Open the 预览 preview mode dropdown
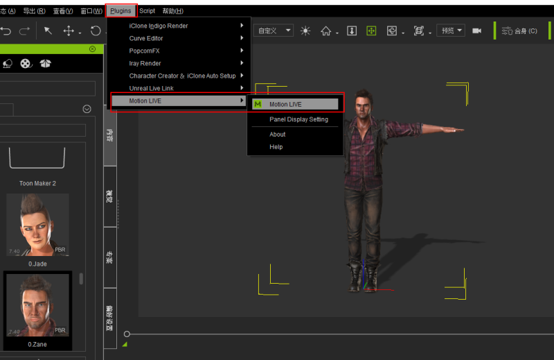The height and width of the screenshot is (360, 554). pyautogui.click(x=450, y=31)
